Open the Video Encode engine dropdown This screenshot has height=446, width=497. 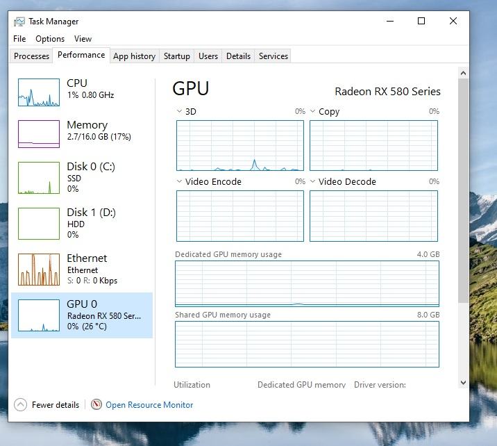point(179,181)
